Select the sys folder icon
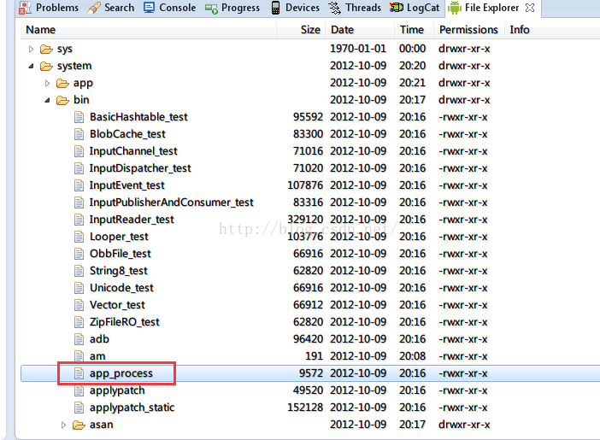Screen dimensions: 600x440 click(46, 49)
